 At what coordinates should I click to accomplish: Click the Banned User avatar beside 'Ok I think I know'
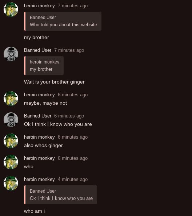pyautogui.click(x=11, y=120)
